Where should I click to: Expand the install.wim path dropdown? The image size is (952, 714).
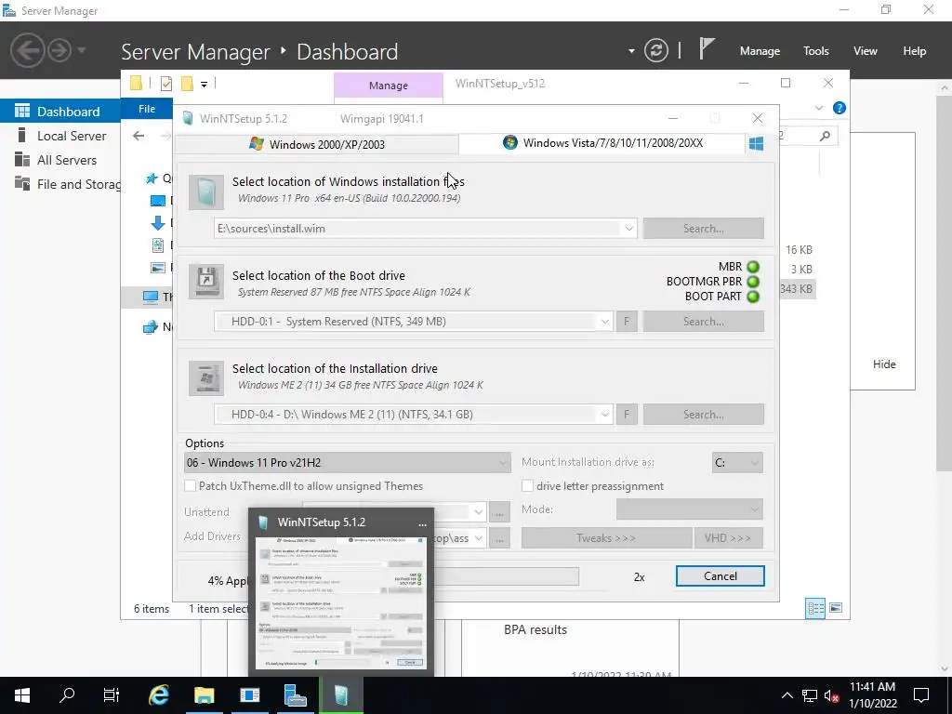click(x=629, y=229)
